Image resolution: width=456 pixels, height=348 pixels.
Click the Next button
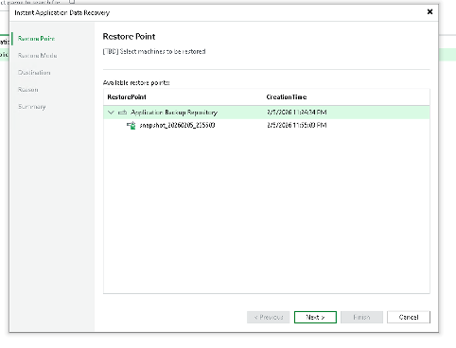[315, 317]
